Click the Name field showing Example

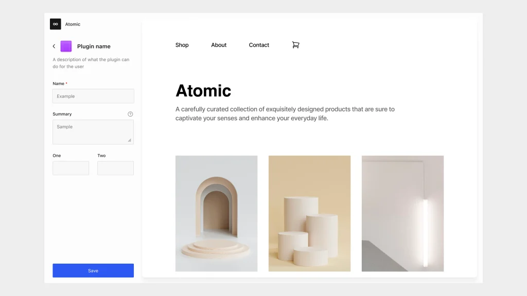click(x=93, y=96)
